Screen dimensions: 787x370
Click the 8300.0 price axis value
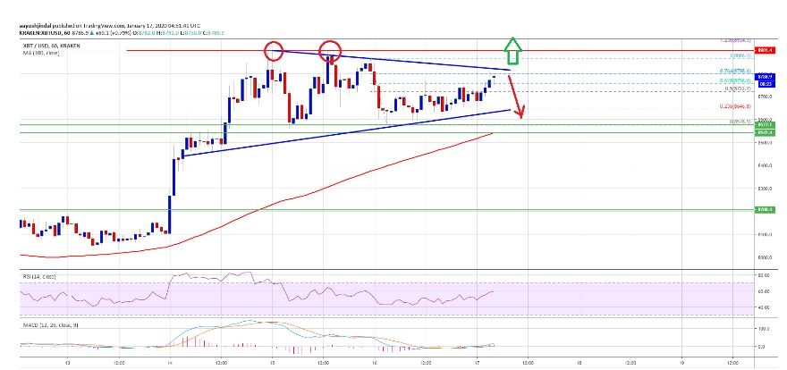[x=763, y=189]
